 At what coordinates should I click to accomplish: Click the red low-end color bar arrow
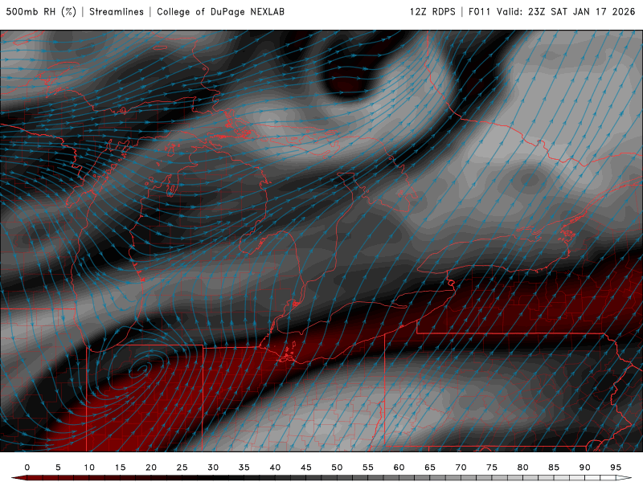19,478
